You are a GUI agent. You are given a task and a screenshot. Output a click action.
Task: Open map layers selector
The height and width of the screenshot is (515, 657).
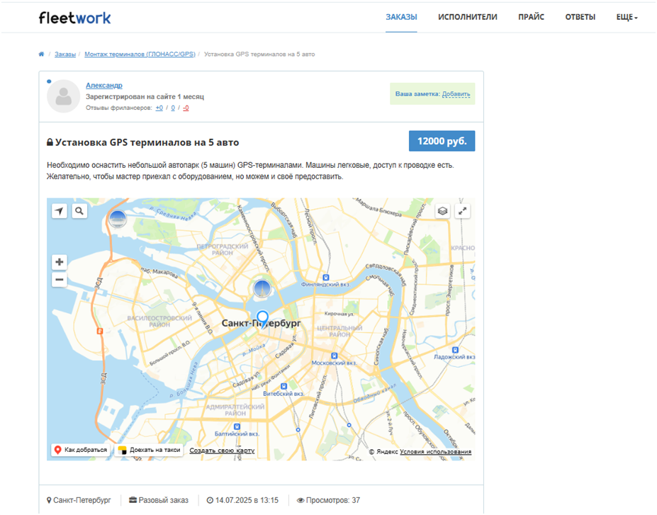click(442, 211)
